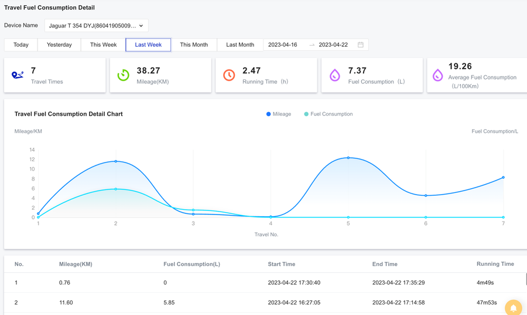527x315 pixels.
Task: Click the Fuel Consumption droplet icon
Action: pyautogui.click(x=335, y=75)
